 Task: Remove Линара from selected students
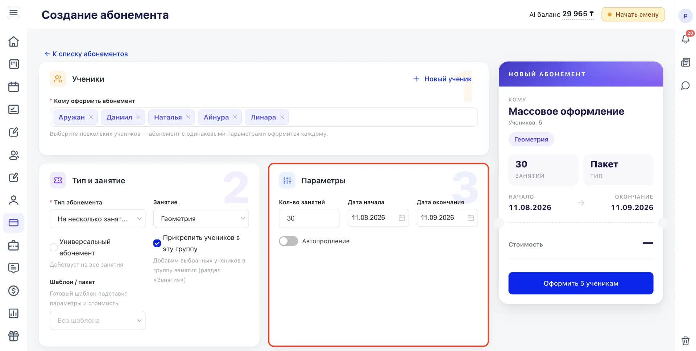[282, 117]
